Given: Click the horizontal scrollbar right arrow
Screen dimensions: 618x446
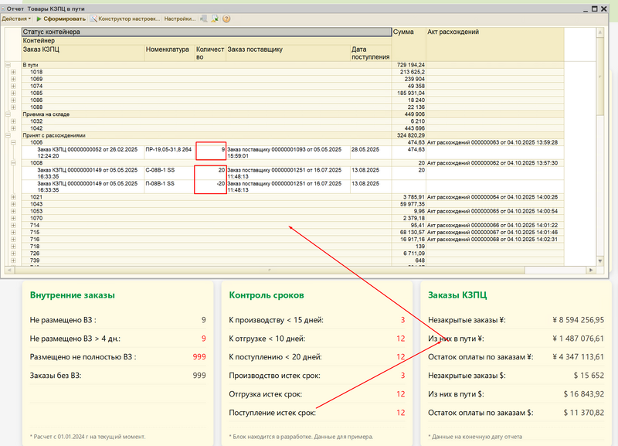Looking at the screenshot, I should pos(591,270).
